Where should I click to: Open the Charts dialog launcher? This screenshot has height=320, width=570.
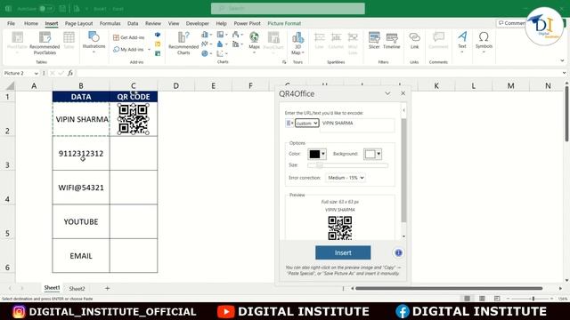[x=284, y=62]
